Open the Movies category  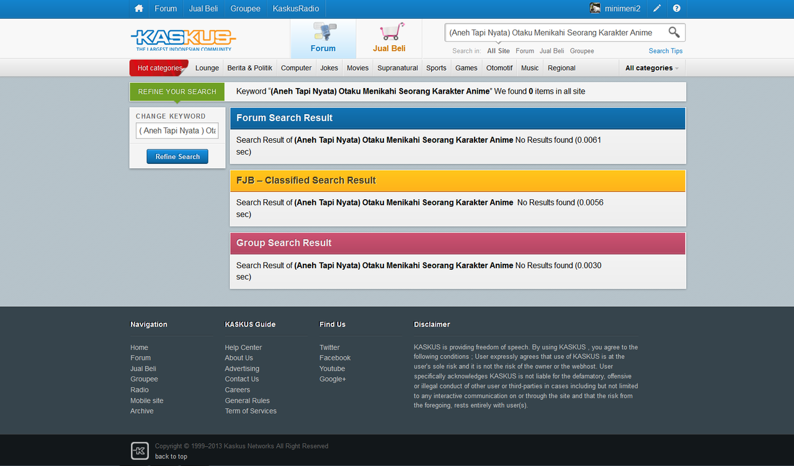[x=358, y=68]
